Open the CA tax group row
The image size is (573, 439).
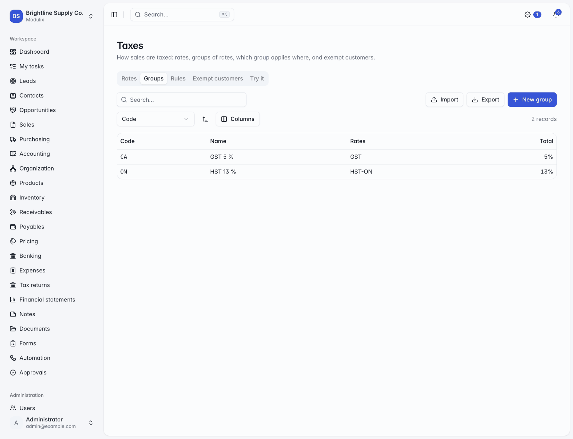(x=336, y=157)
